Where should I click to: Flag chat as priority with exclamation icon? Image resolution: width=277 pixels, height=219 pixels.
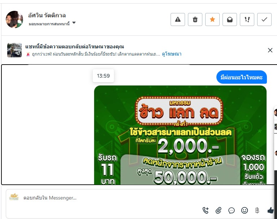pos(247,19)
